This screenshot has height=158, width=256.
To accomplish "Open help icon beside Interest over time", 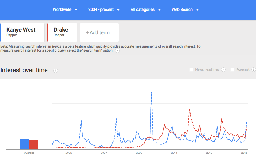I will tap(55, 71).
